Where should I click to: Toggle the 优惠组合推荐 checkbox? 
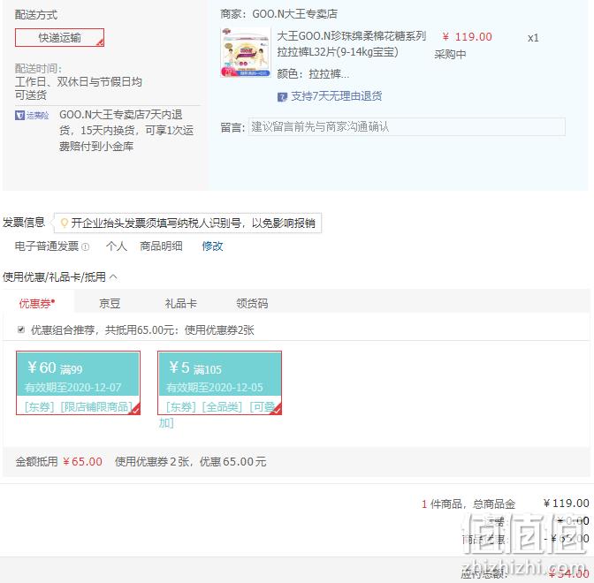[21, 329]
